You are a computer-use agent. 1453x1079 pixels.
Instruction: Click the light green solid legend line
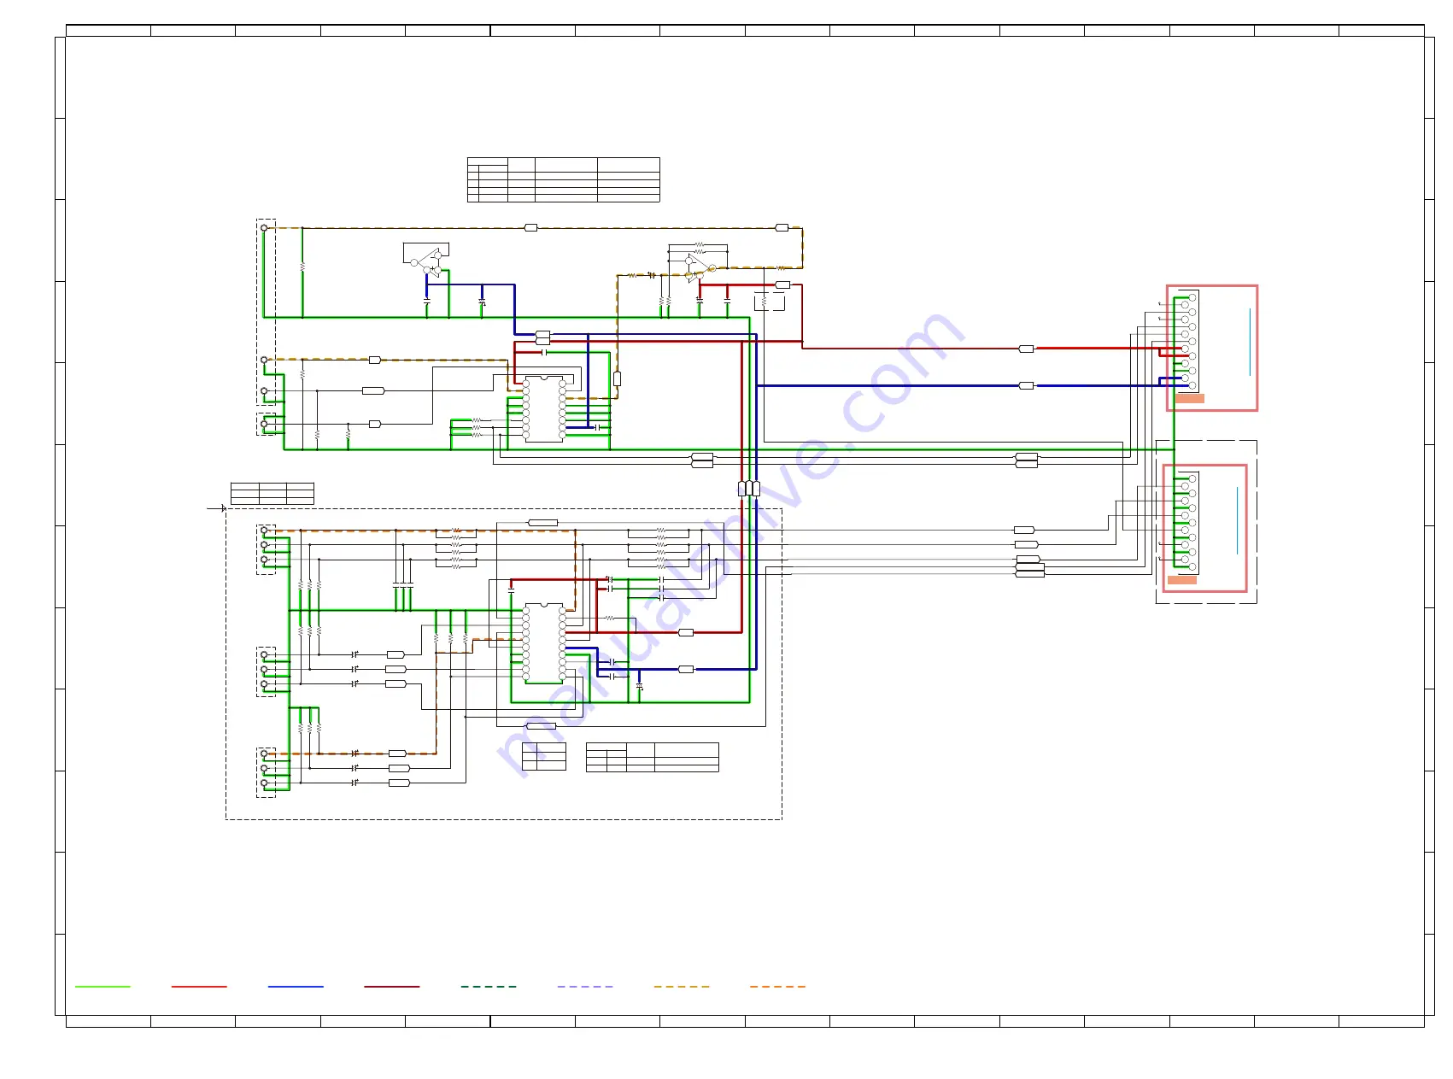[x=103, y=987]
